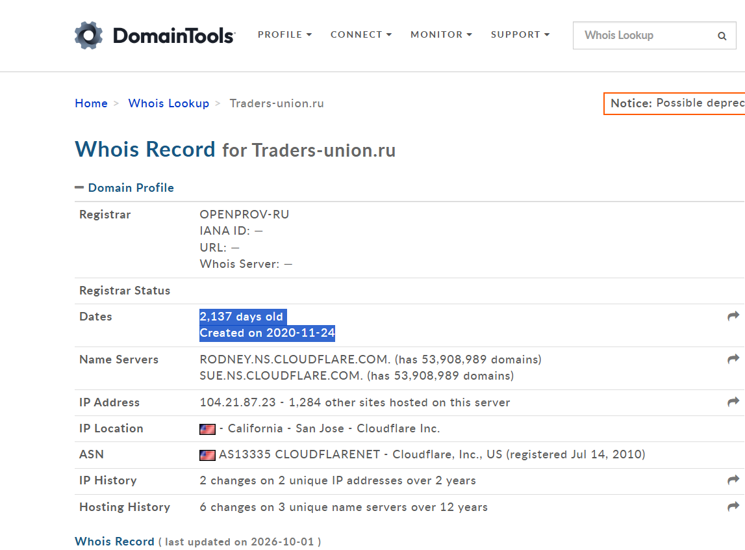745x550 pixels.
Task: Click the '2,137 days old' text
Action: point(242,317)
